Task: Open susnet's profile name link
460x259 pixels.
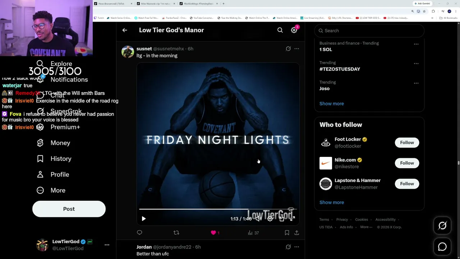Action: pyautogui.click(x=144, y=49)
